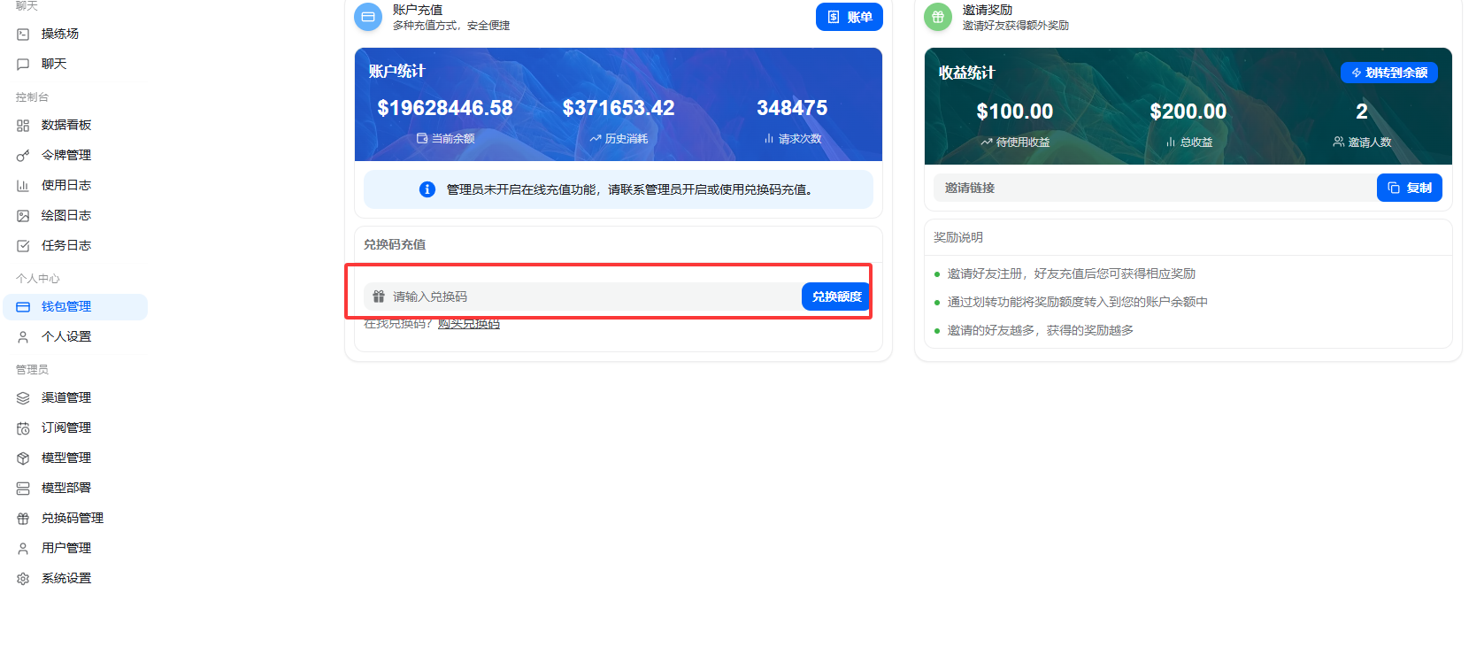Copy the invitation link with 复制
Screen dimensions: 1484x670
click(x=1410, y=188)
